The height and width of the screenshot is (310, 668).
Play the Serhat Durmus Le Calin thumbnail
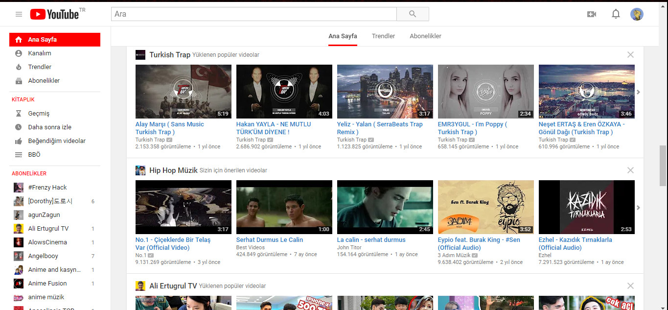284,207
